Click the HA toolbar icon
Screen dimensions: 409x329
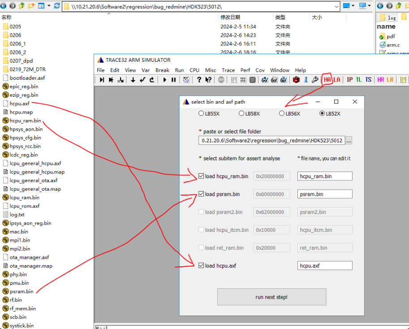coord(327,80)
